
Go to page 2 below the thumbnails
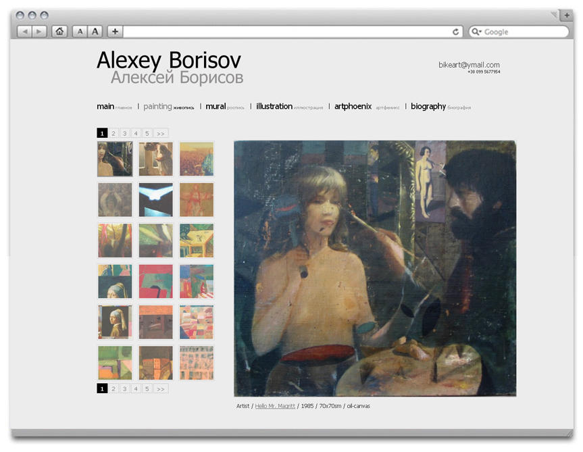tap(113, 388)
